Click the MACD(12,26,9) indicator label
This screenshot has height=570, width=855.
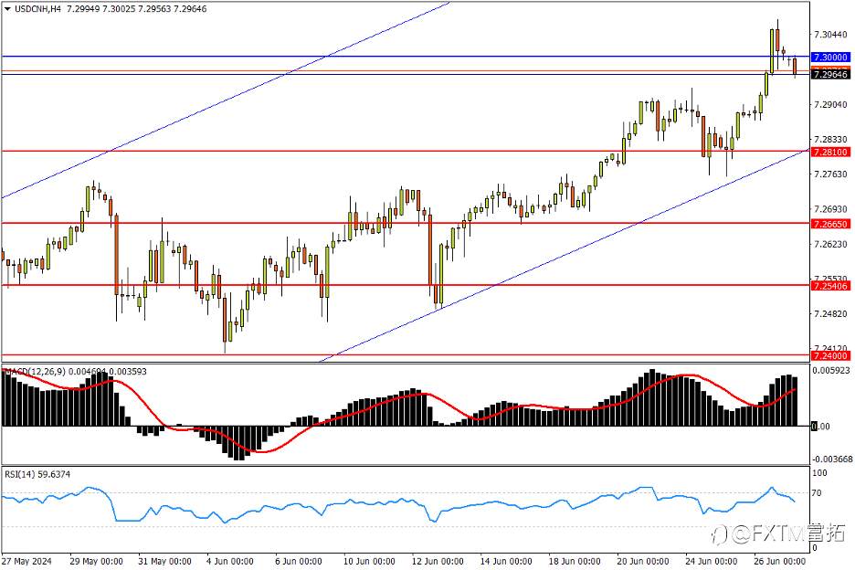point(36,372)
